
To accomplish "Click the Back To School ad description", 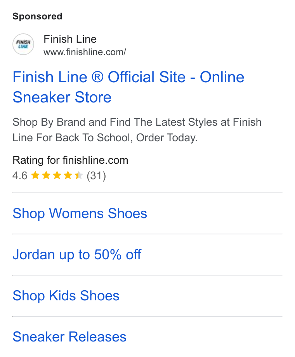I will (137, 130).
